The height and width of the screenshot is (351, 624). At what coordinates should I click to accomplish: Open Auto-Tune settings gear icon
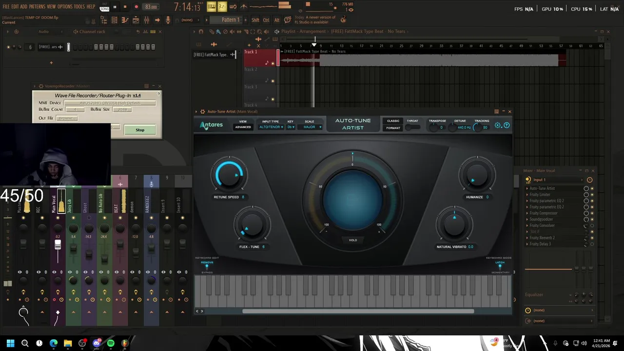498,125
